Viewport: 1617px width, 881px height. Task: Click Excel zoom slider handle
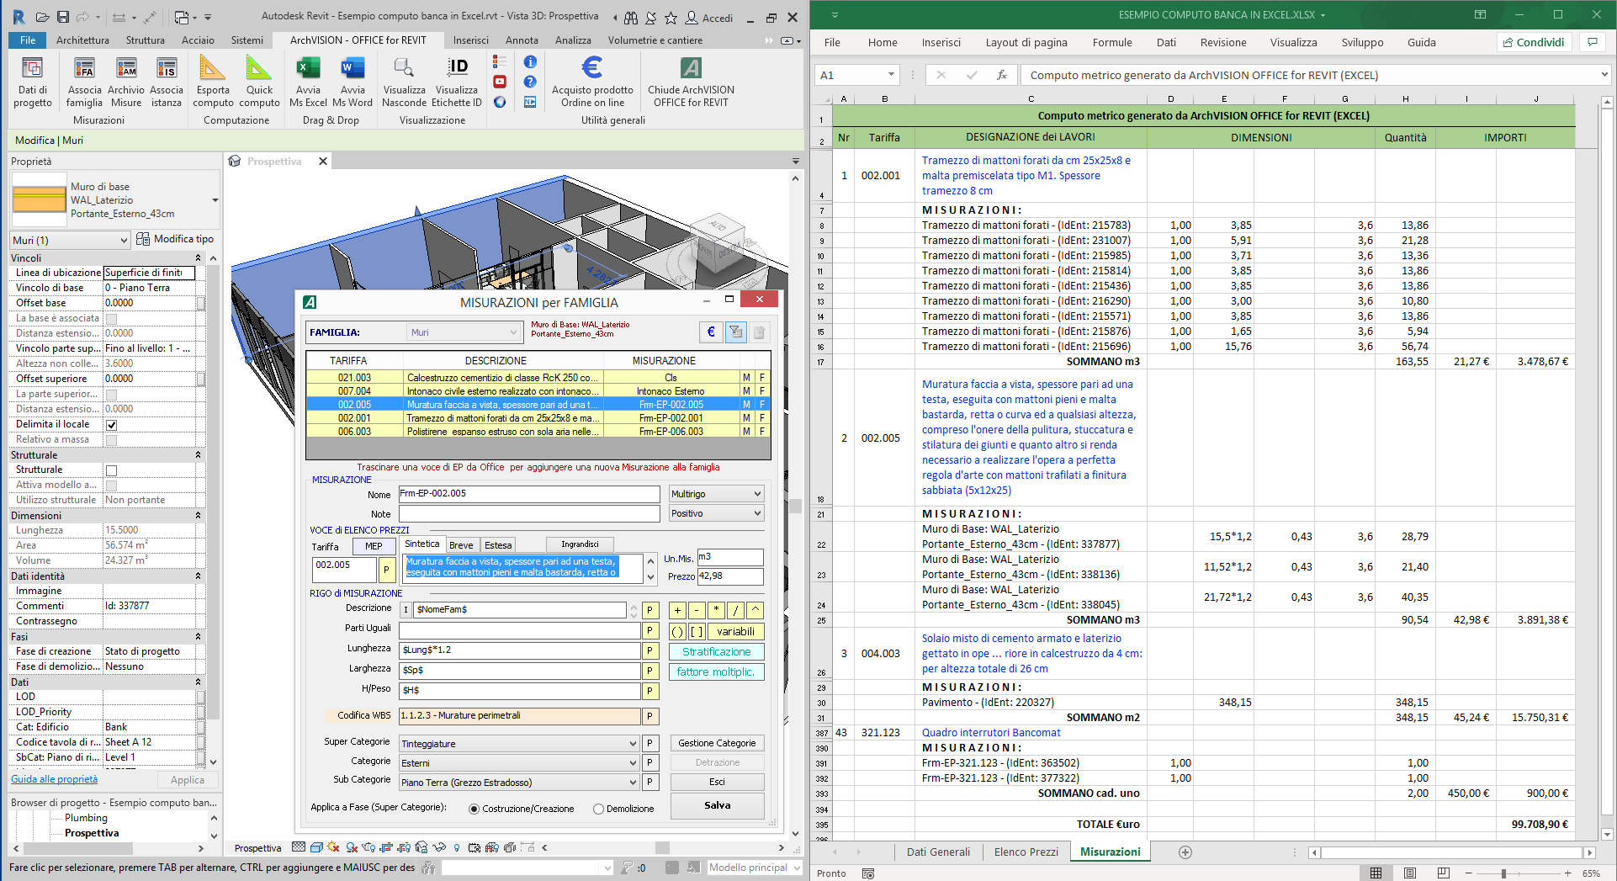pyautogui.click(x=1503, y=873)
